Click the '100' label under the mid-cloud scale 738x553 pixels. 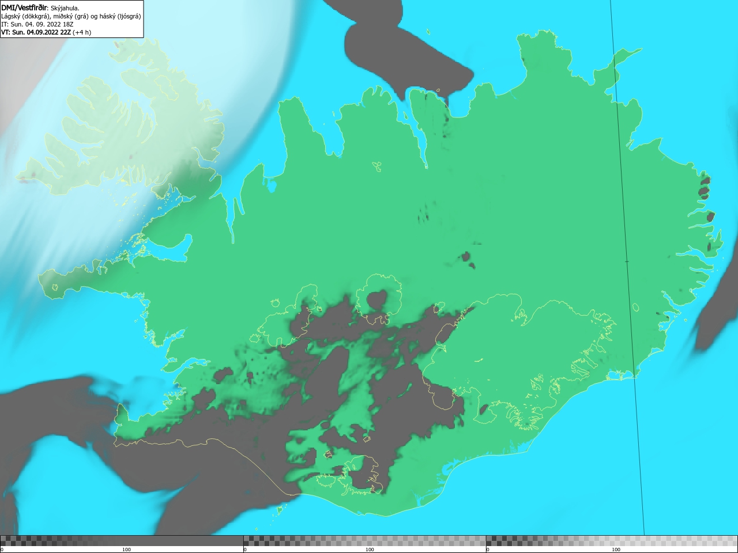tap(370, 550)
